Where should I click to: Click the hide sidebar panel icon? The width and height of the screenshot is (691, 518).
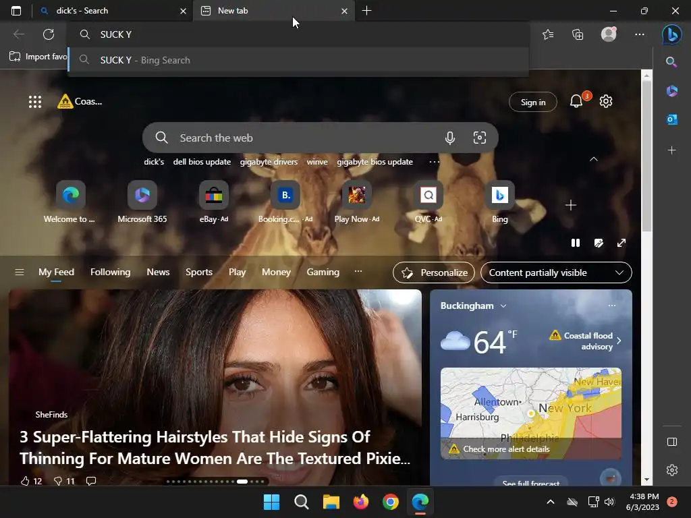(672, 442)
